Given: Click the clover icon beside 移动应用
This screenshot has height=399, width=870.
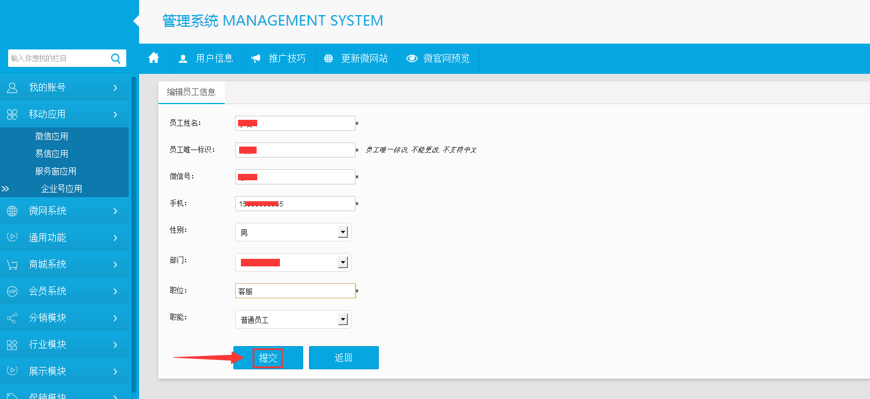Looking at the screenshot, I should coord(12,115).
